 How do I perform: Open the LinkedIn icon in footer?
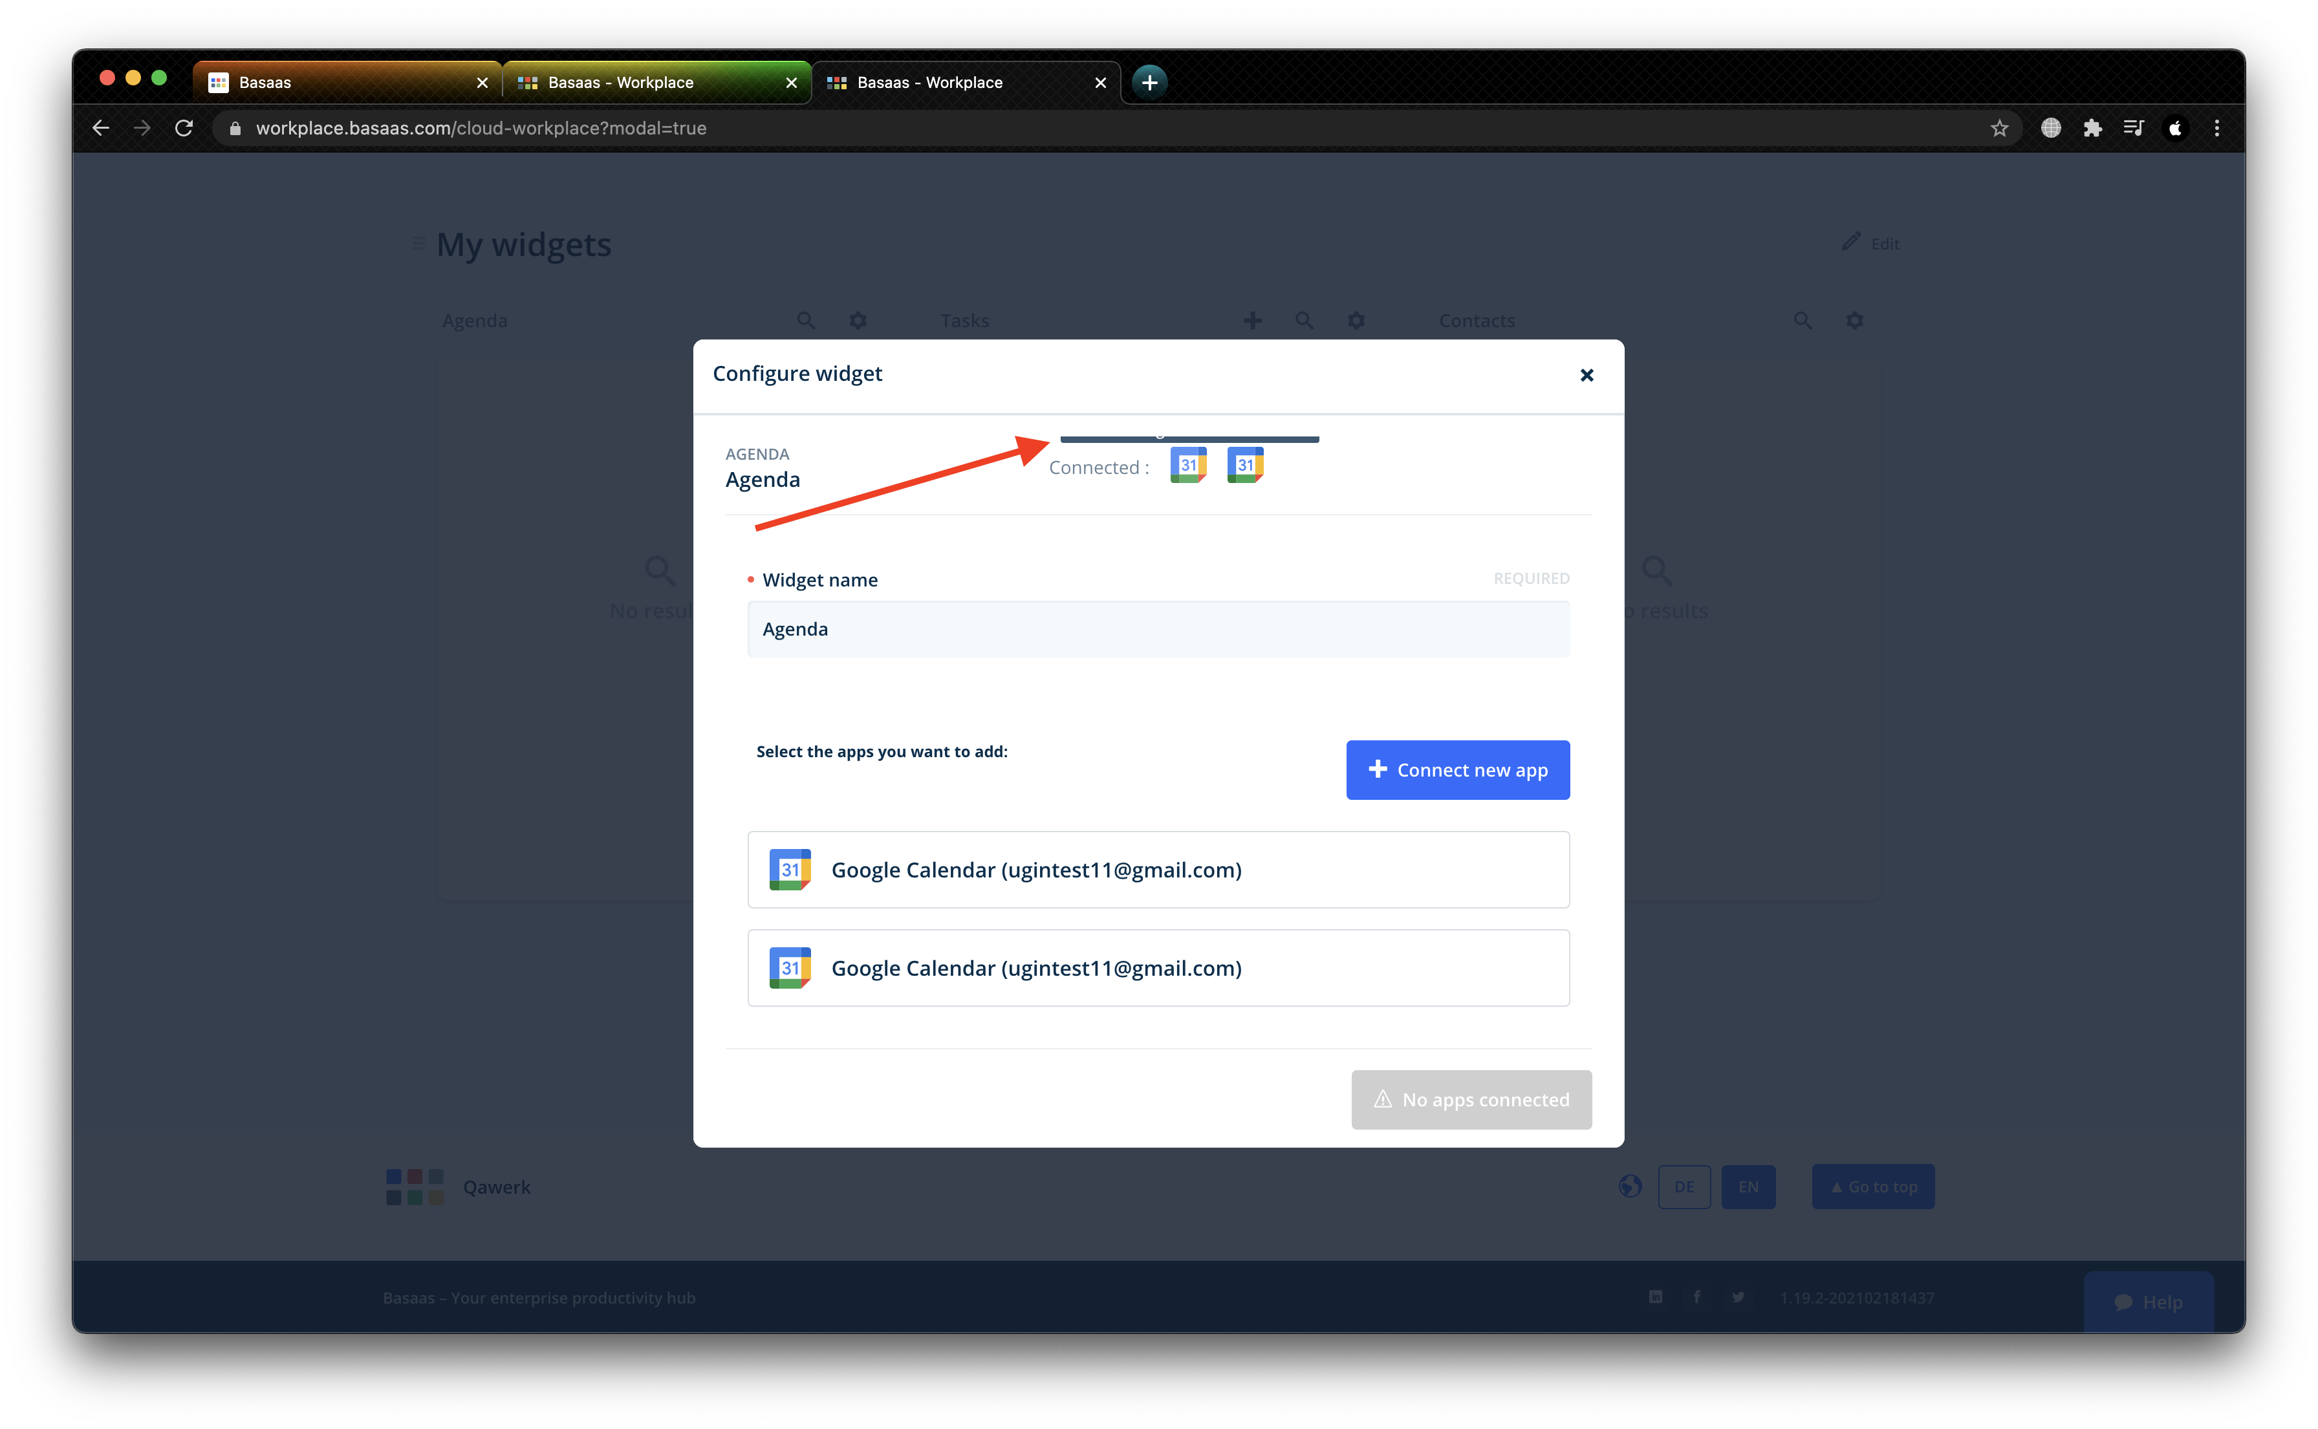(x=1655, y=1296)
